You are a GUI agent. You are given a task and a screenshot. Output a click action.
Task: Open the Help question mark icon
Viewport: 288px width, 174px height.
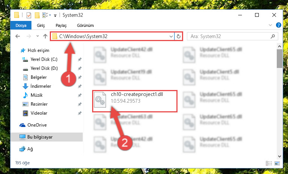(x=278, y=25)
